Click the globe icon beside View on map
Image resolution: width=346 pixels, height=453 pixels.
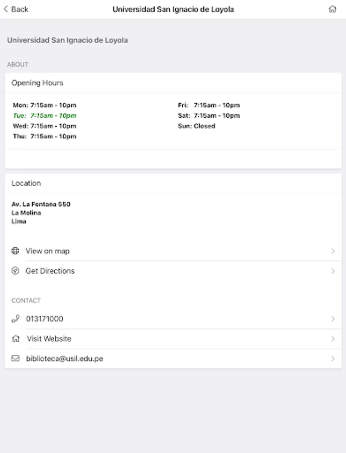point(15,251)
